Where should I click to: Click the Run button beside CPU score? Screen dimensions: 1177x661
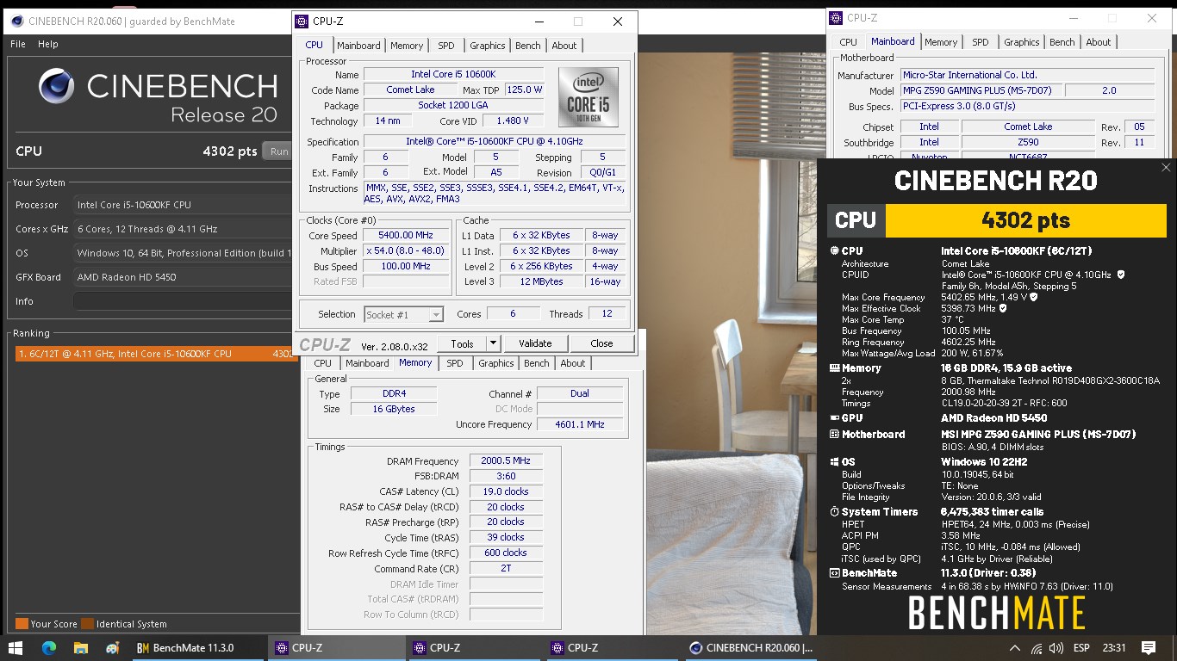click(x=278, y=151)
